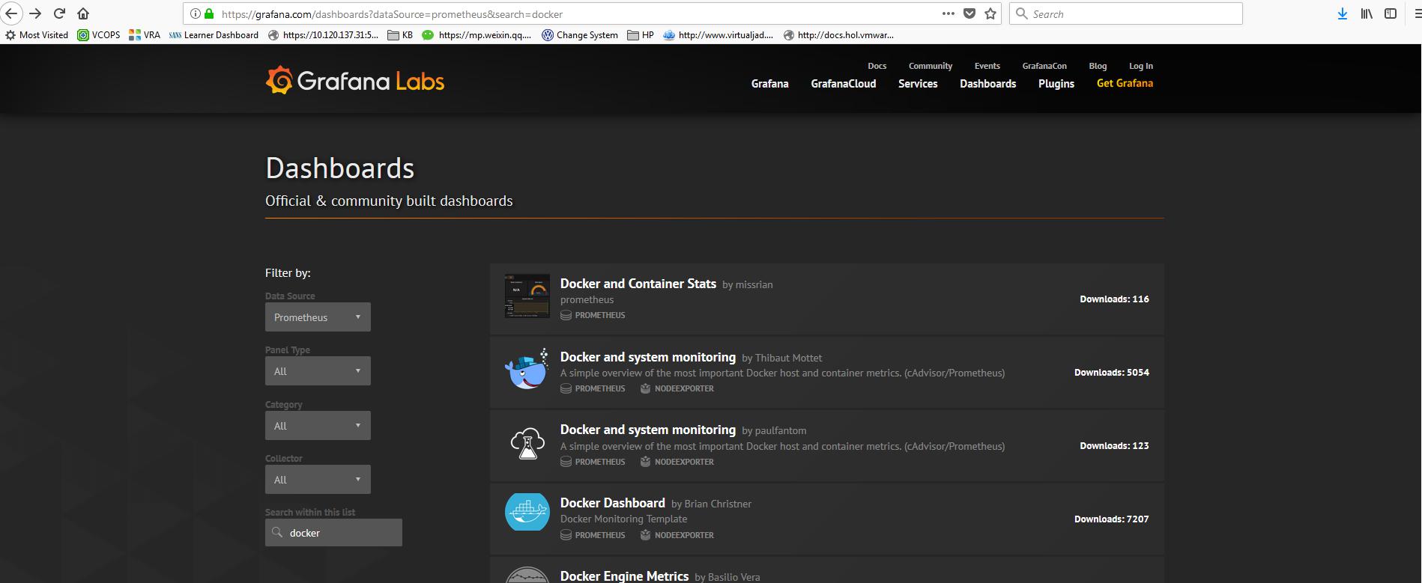Open the Events top link
This screenshot has height=583, width=1422.
(987, 66)
